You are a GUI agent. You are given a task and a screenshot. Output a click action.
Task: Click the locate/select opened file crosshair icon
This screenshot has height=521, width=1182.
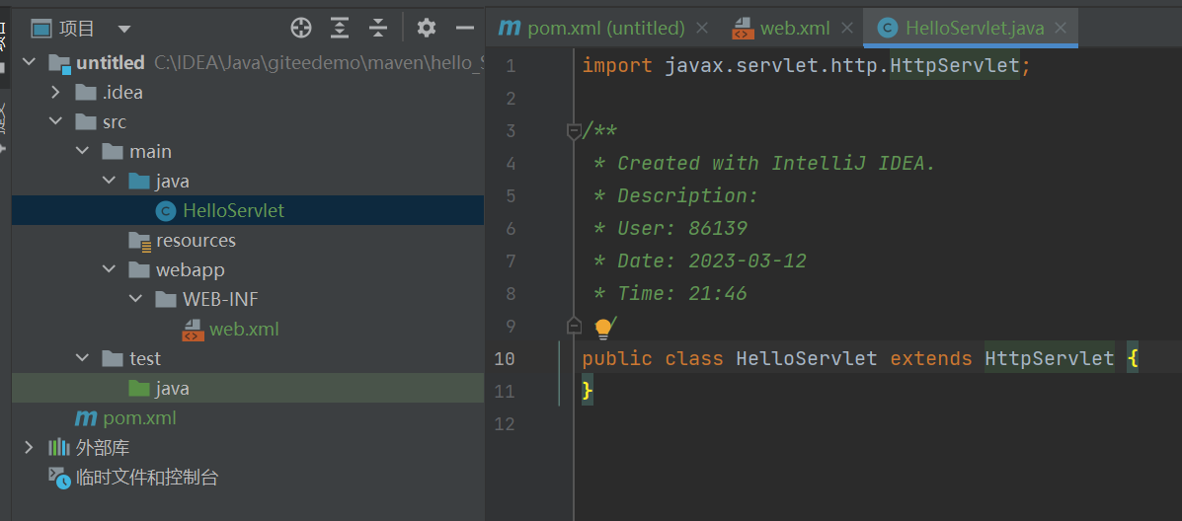click(x=301, y=29)
